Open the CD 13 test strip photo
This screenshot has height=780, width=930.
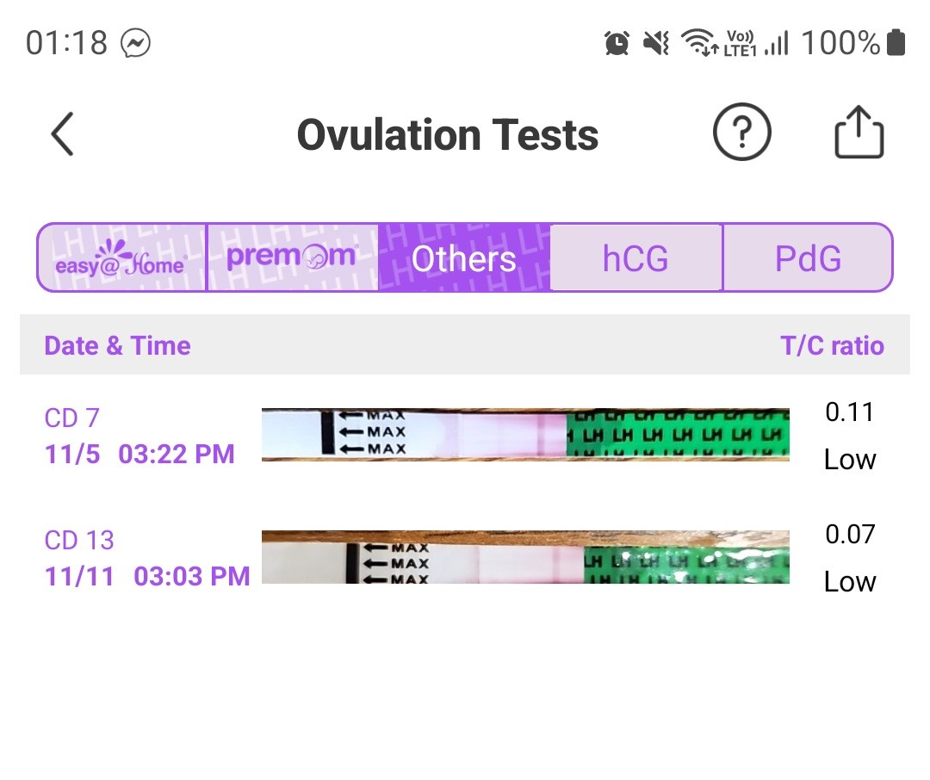[x=525, y=557]
